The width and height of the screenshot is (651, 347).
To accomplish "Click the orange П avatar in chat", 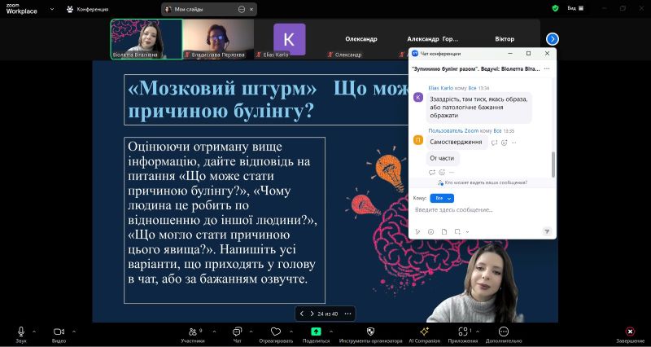I will tap(418, 140).
